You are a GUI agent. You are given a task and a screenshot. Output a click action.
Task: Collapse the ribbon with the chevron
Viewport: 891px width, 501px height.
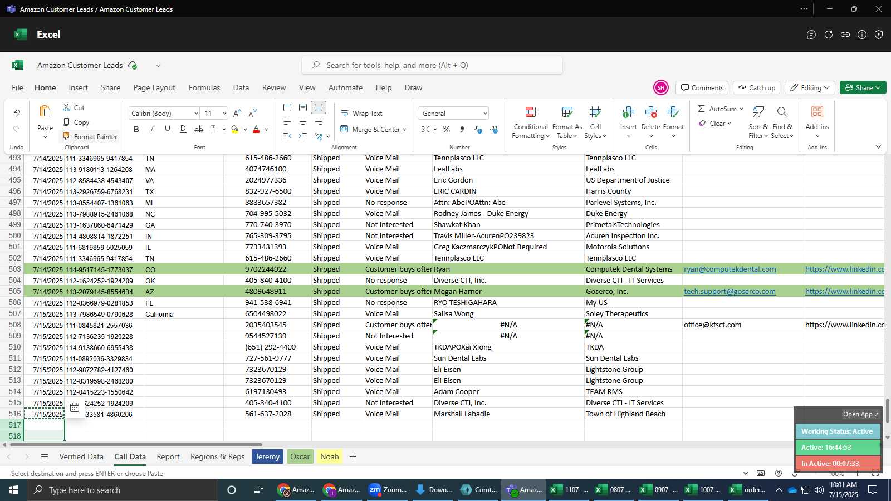pyautogui.click(x=878, y=147)
